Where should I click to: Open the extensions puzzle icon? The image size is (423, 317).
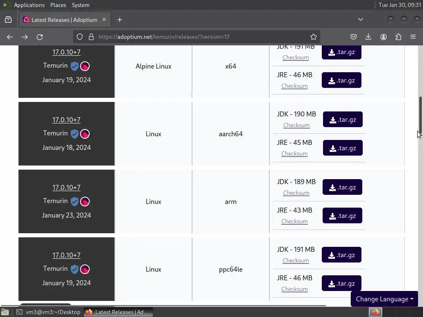click(x=398, y=37)
